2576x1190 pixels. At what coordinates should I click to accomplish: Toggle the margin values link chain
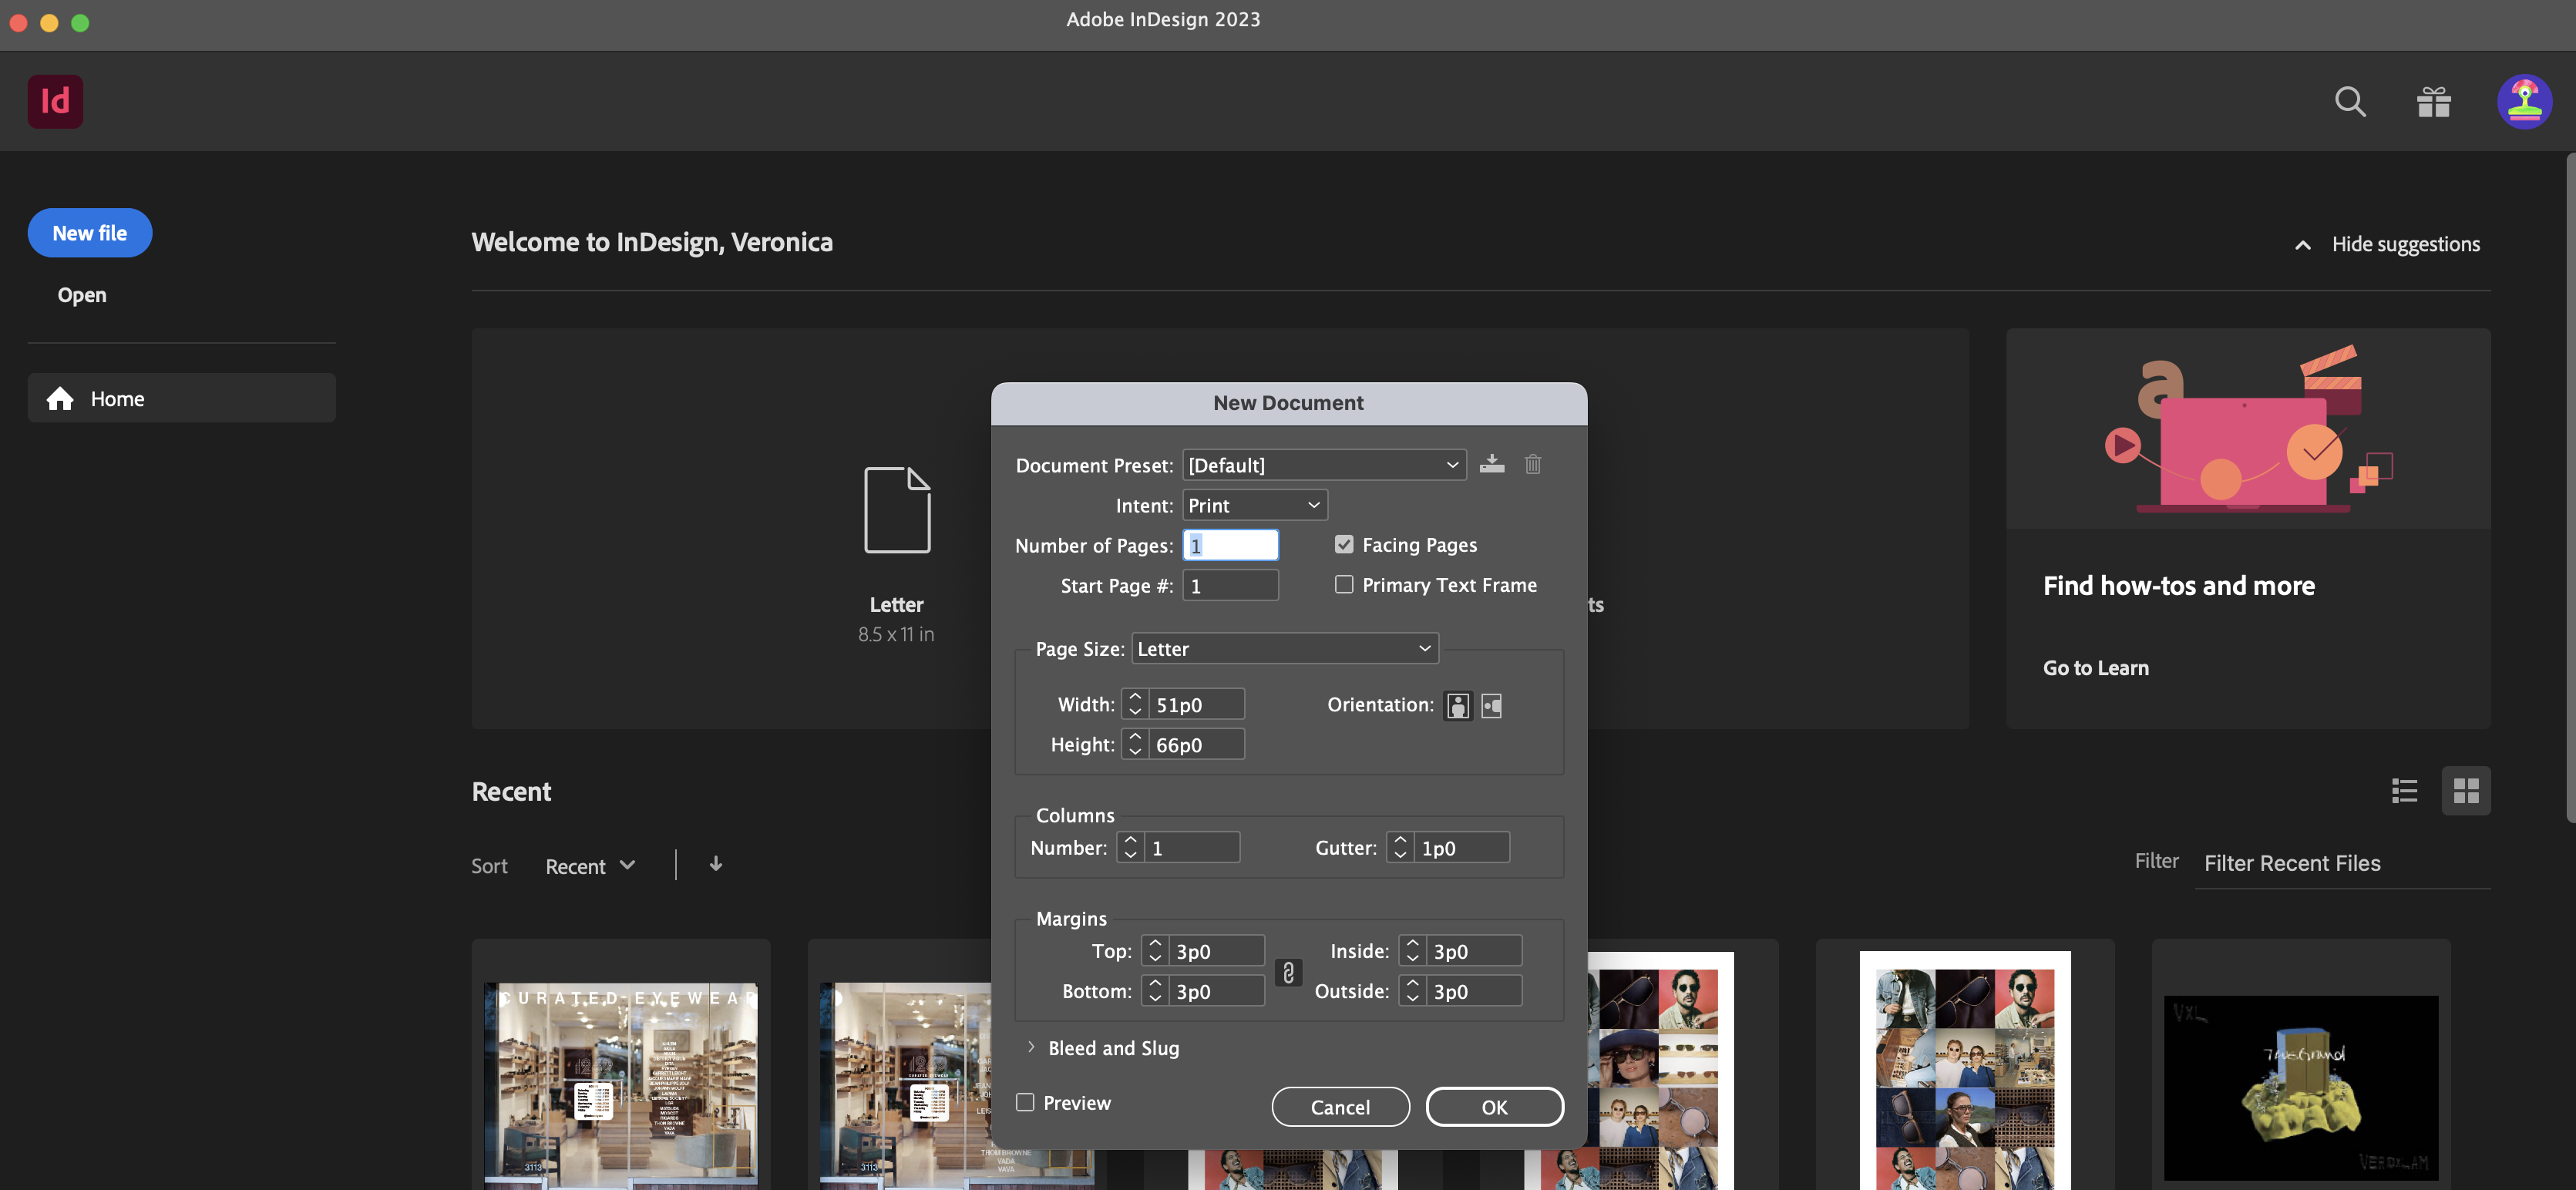coord(1287,972)
